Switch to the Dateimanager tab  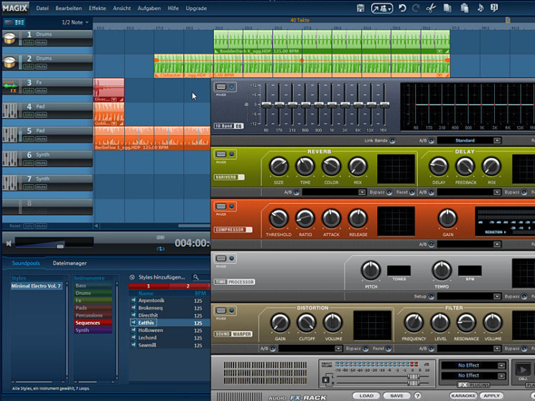(x=70, y=263)
